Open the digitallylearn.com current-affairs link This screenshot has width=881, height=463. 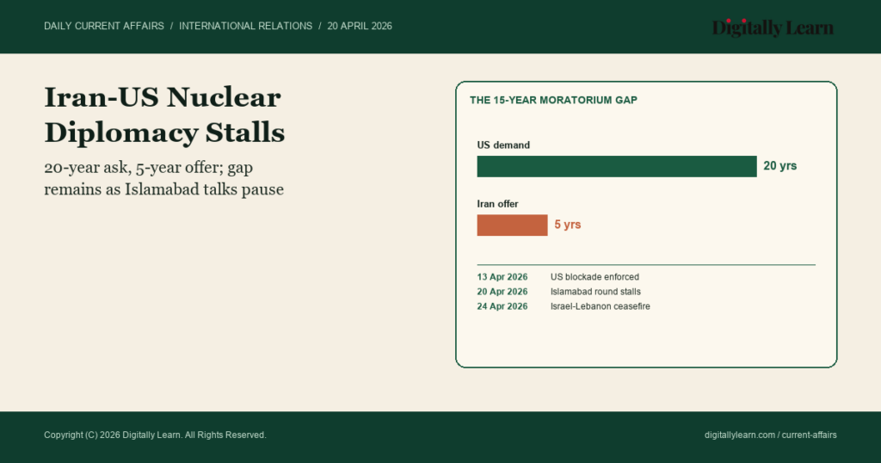pyautogui.click(x=771, y=435)
